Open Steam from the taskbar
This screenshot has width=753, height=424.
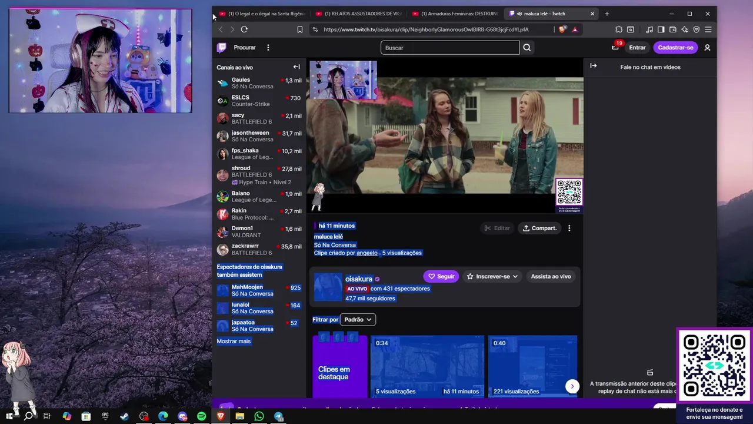pyautogui.click(x=124, y=416)
